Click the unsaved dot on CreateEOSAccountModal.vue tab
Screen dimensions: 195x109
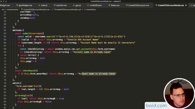coord(186,5)
